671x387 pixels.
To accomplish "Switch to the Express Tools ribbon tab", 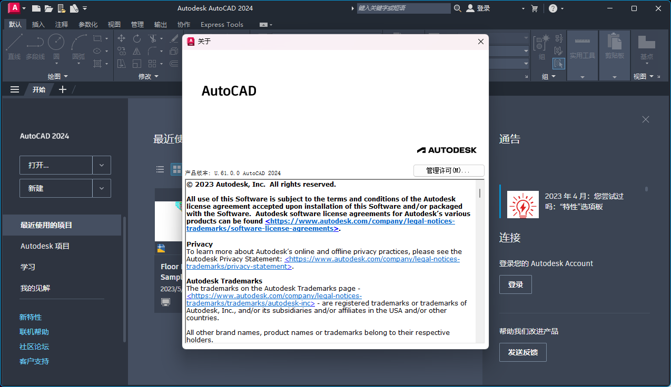I will (x=222, y=24).
